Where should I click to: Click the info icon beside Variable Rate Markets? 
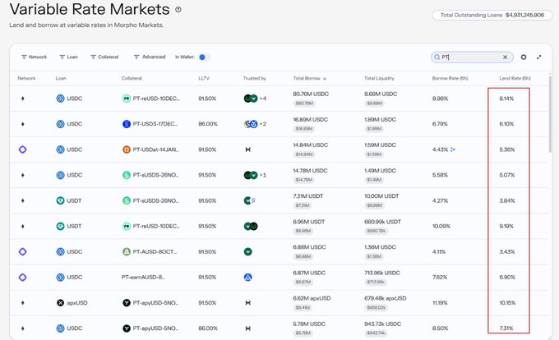[x=178, y=10]
